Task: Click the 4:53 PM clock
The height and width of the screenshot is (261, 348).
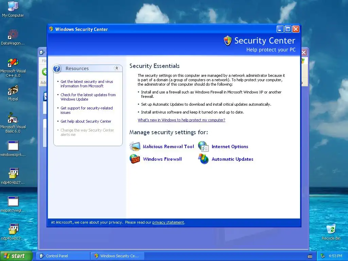Action: click(x=335, y=256)
